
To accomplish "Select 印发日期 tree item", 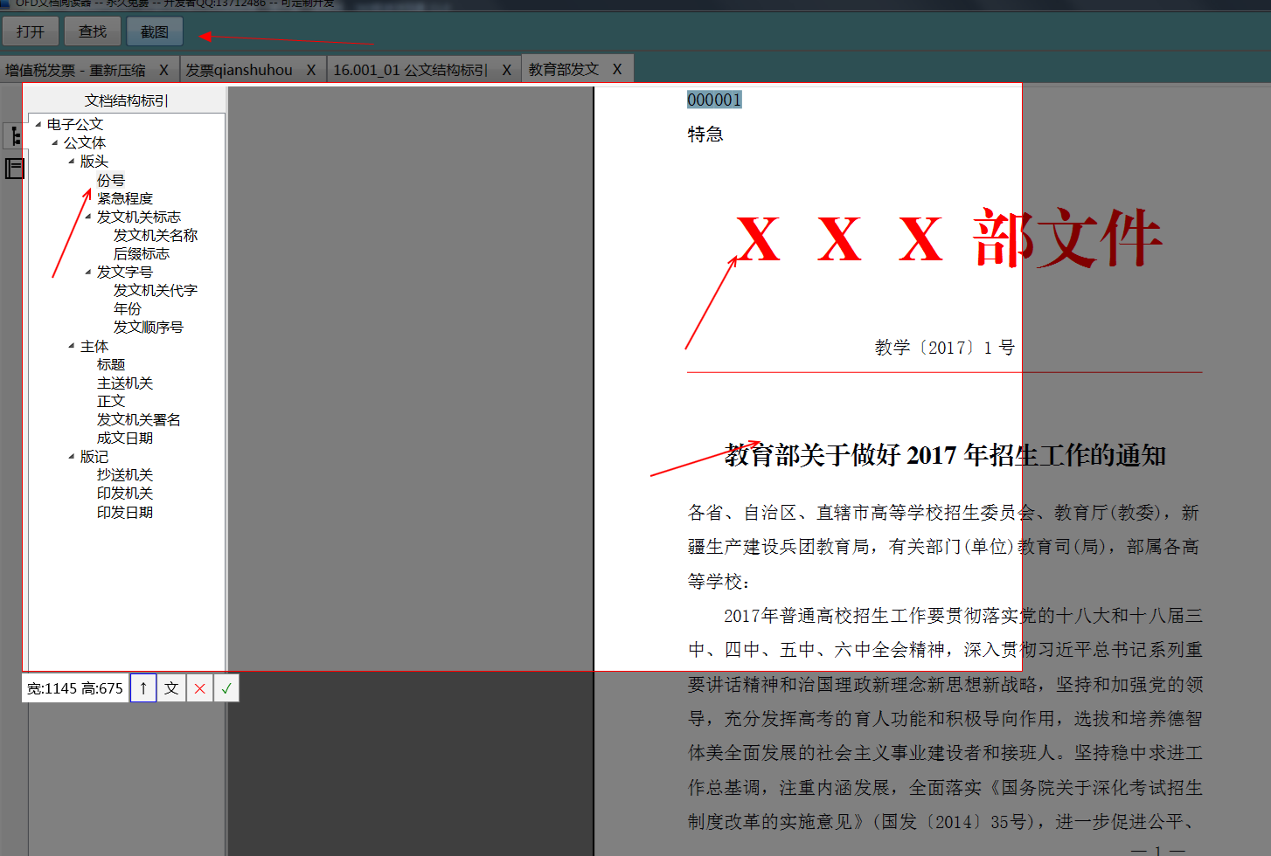I will pyautogui.click(x=125, y=512).
